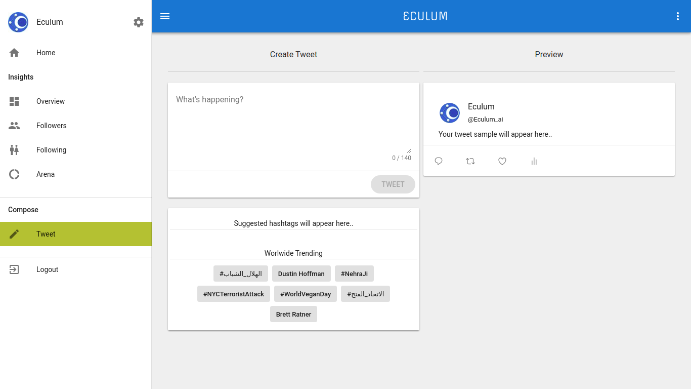This screenshot has width=691, height=389.
Task: Click the reply bubble icon in preview
Action: click(439, 161)
